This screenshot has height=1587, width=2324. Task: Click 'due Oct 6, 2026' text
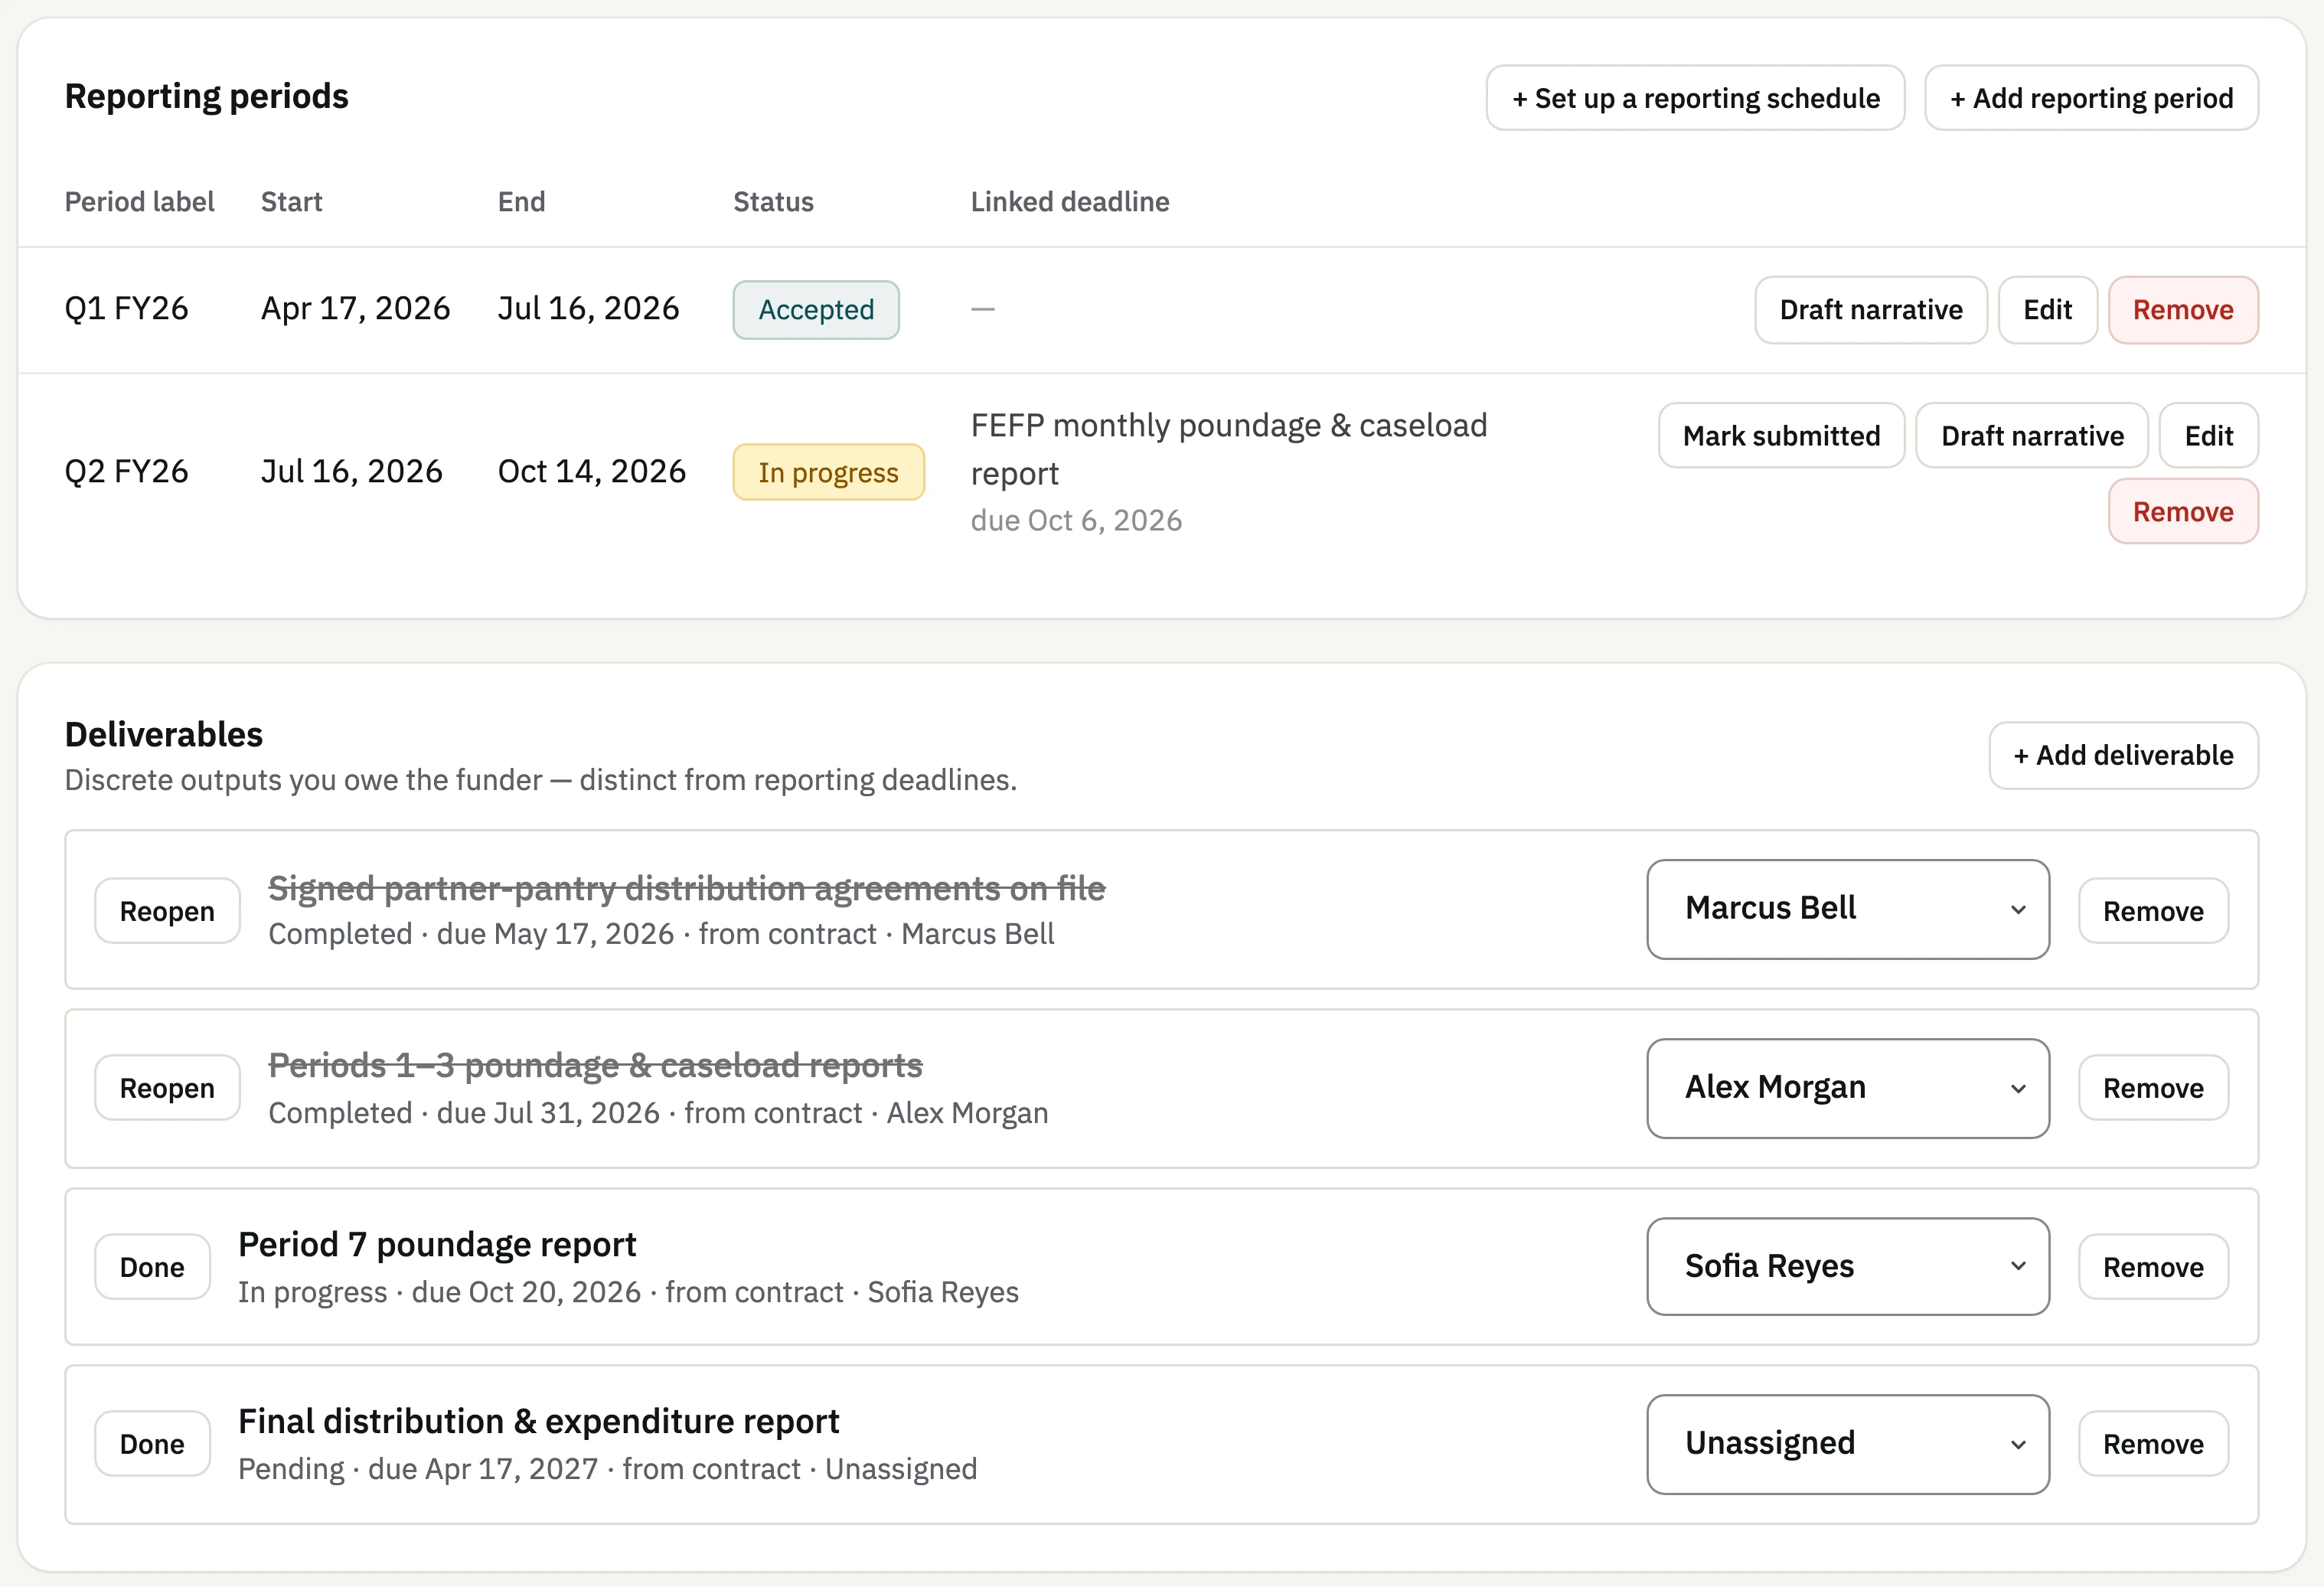1076,521
